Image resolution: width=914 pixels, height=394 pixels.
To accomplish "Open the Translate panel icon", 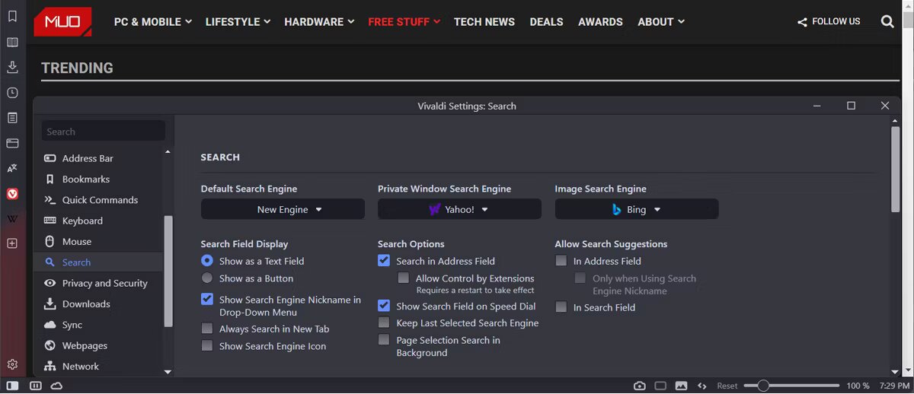I will [12, 168].
